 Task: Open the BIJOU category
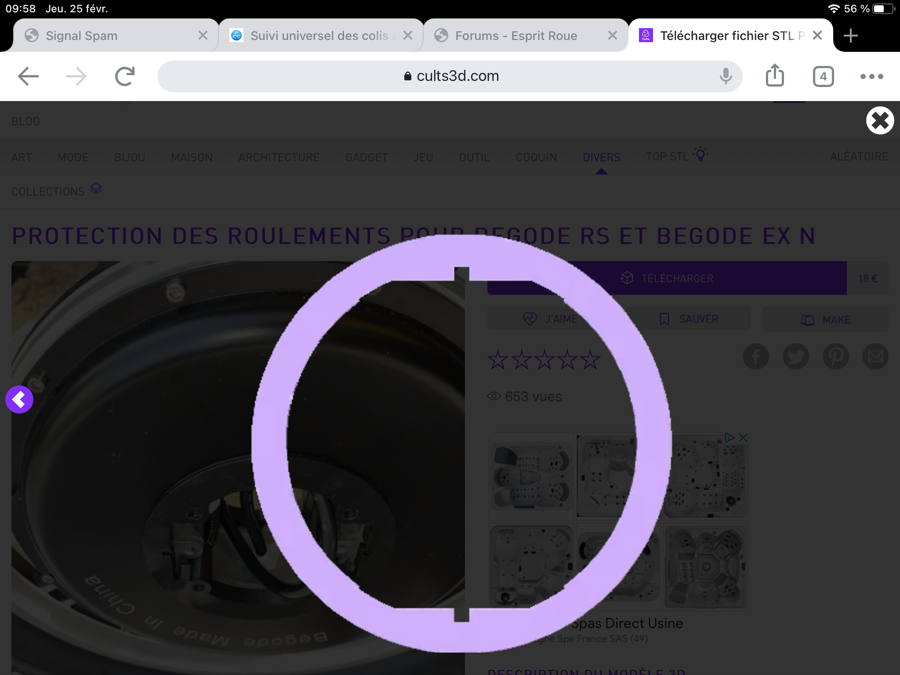tap(130, 157)
